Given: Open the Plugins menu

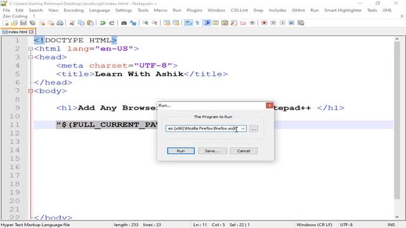Looking at the screenshot, I should pos(194,10).
